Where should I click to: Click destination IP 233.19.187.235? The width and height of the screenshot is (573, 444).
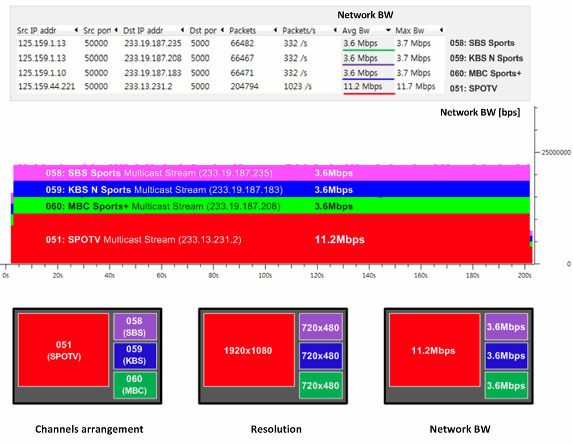click(153, 43)
